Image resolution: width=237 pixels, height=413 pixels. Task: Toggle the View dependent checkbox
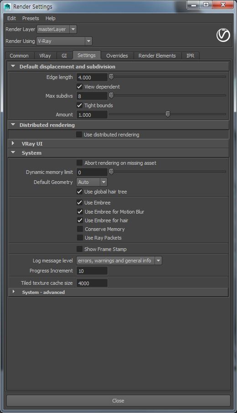click(x=79, y=86)
